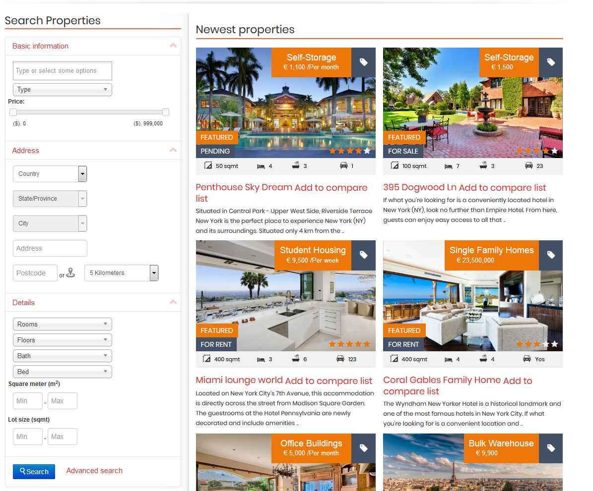Collapse the Basic information section
The image size is (593, 491).
(x=173, y=46)
